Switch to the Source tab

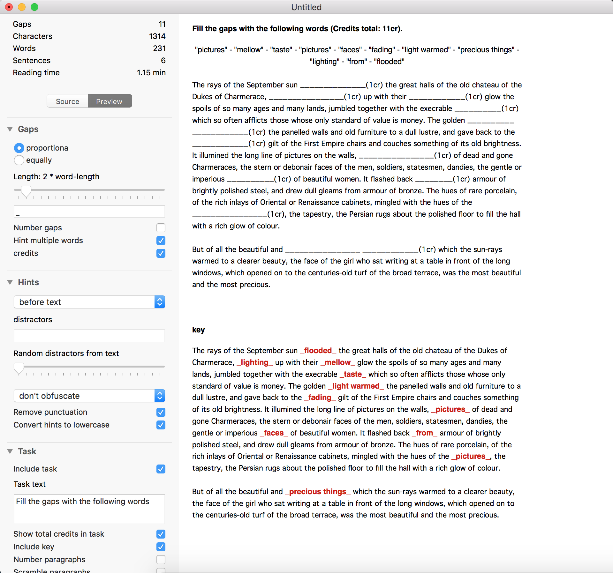coord(67,101)
